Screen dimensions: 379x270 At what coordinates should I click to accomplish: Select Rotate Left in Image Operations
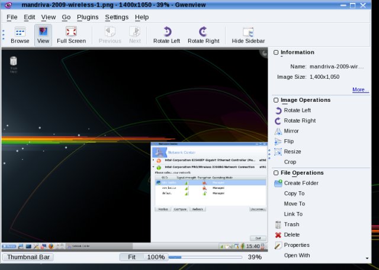tap(293, 111)
